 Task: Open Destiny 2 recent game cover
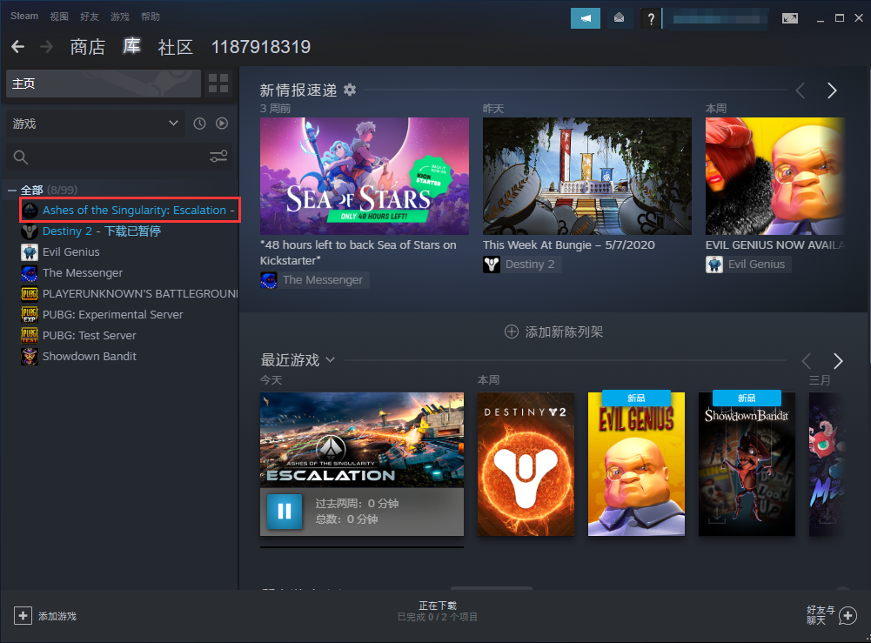click(x=526, y=465)
